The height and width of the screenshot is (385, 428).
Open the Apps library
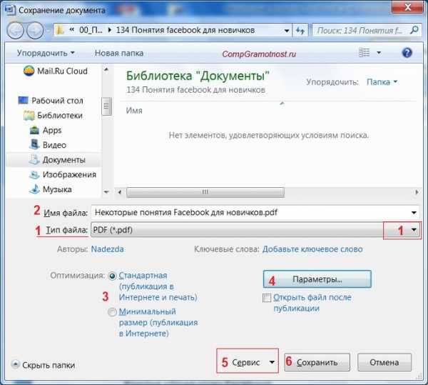tap(46, 130)
